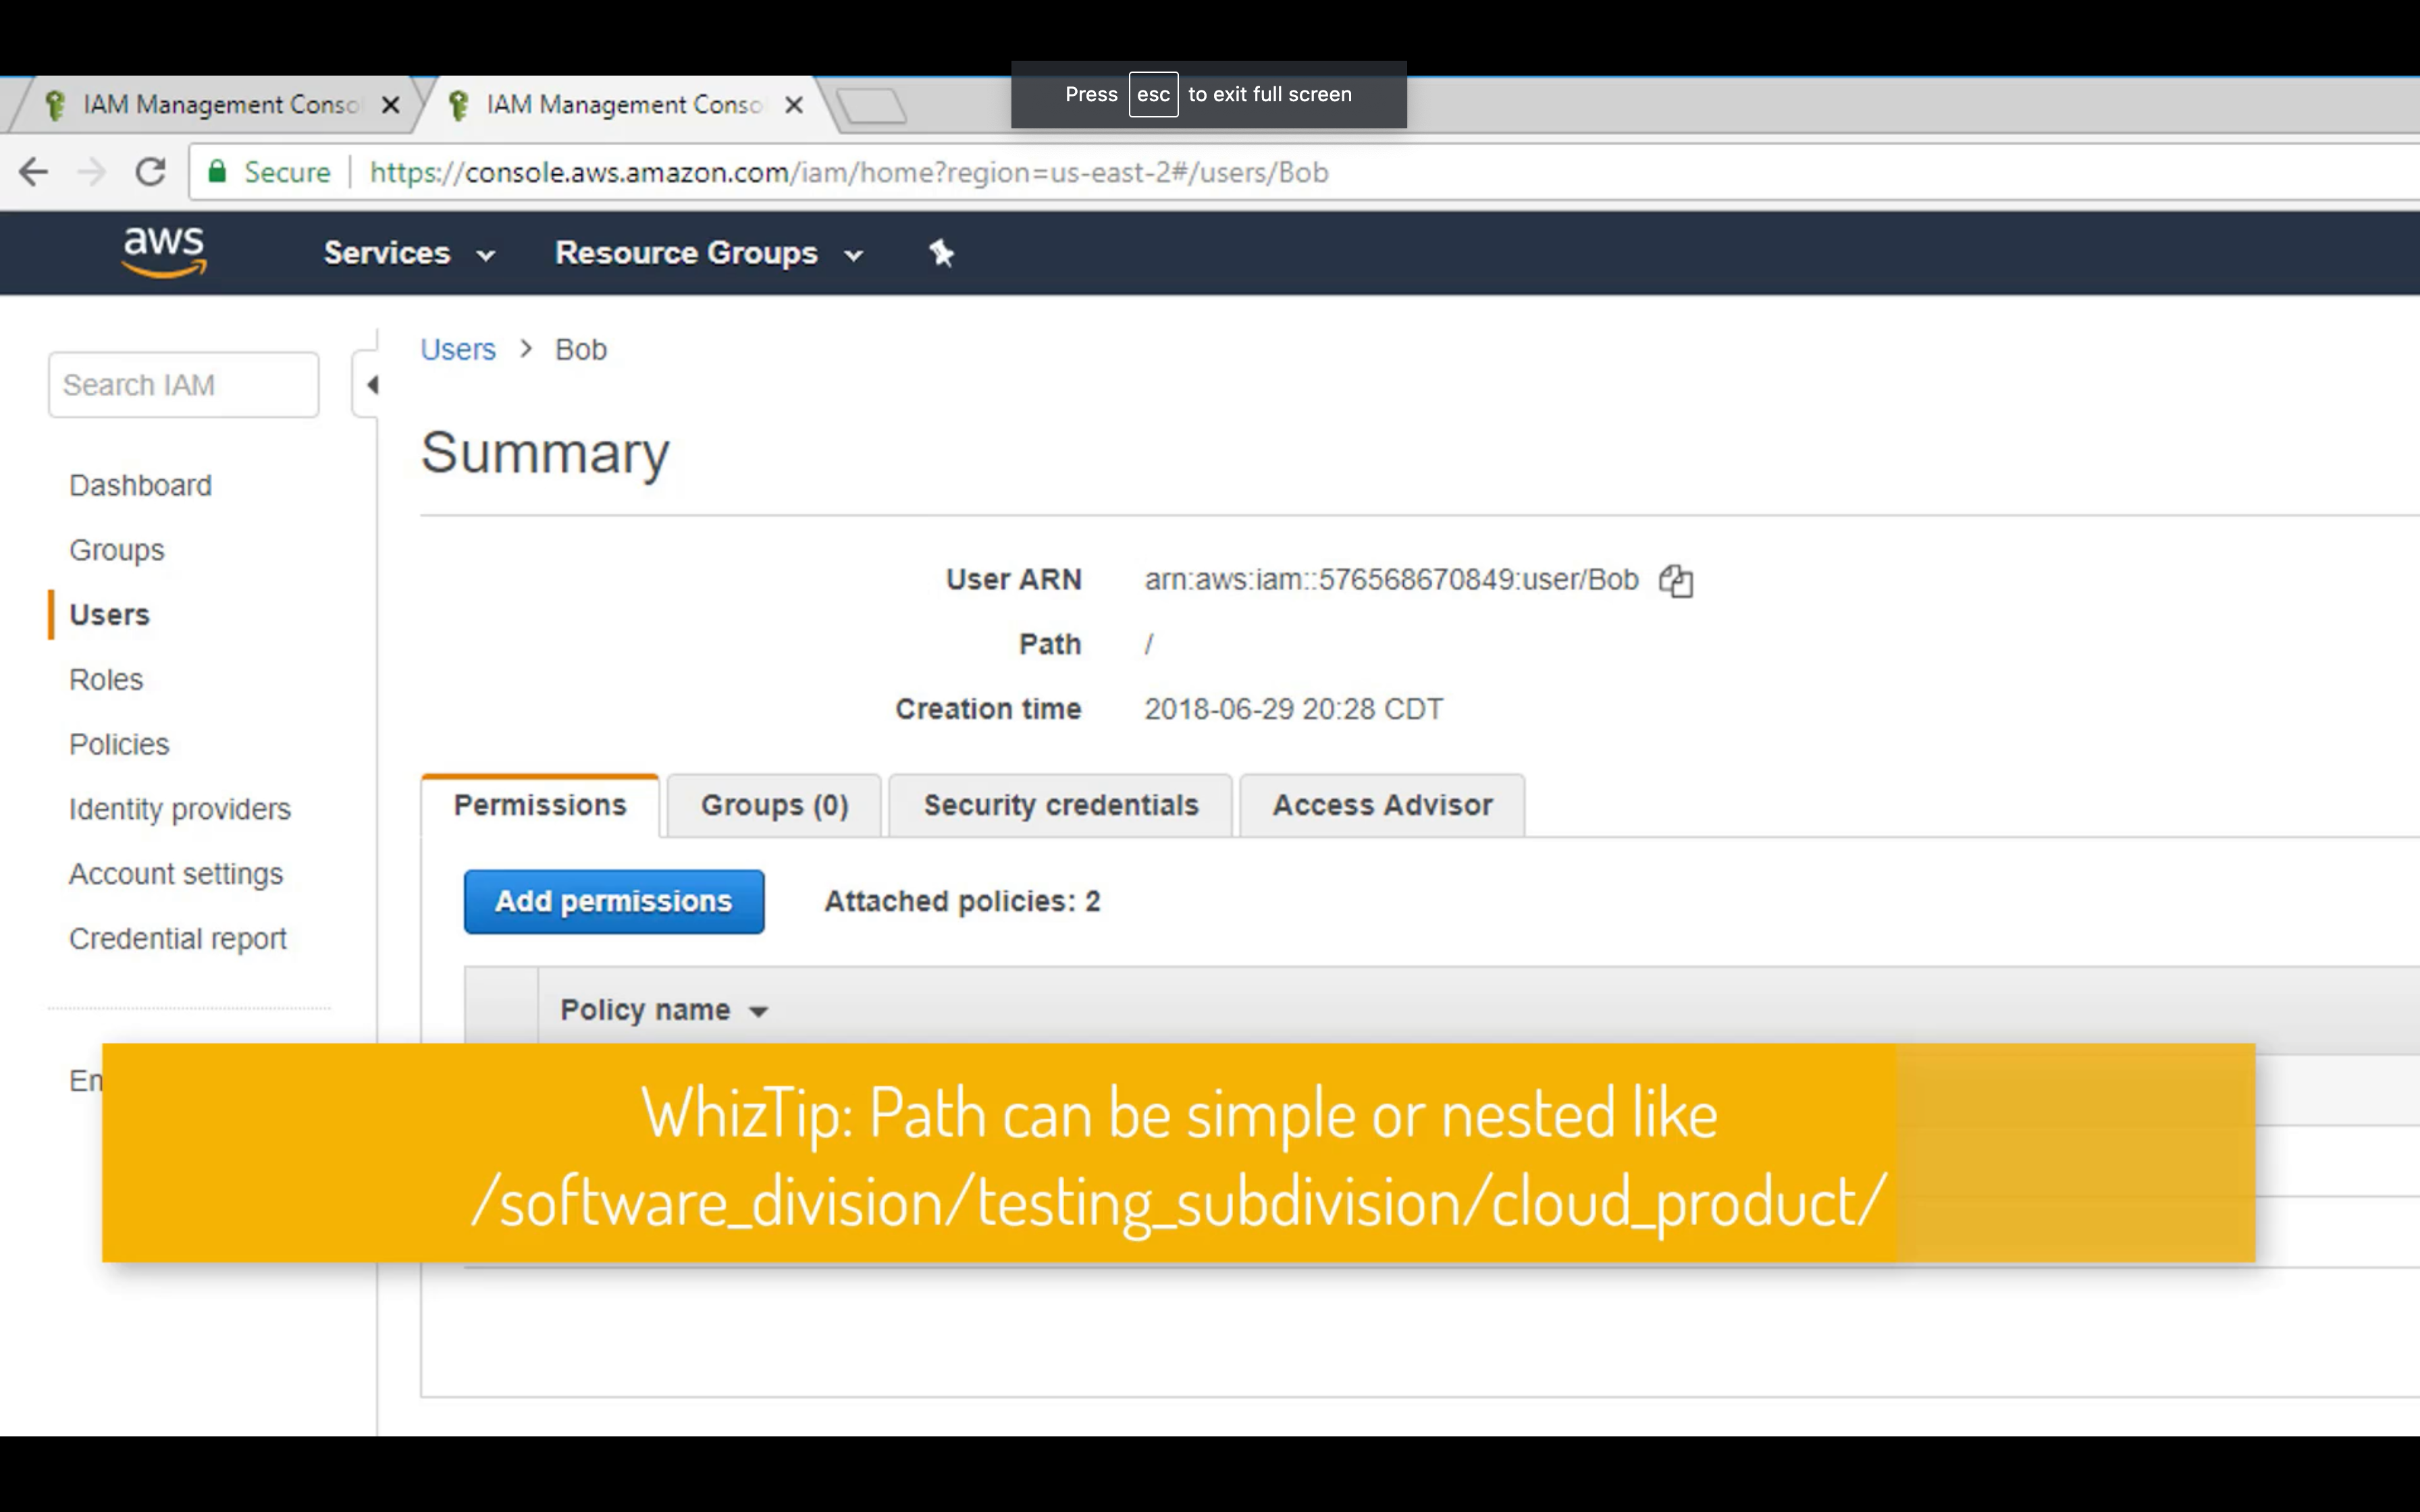The image size is (2420, 1512).
Task: Open a new browser tab
Action: [871, 105]
